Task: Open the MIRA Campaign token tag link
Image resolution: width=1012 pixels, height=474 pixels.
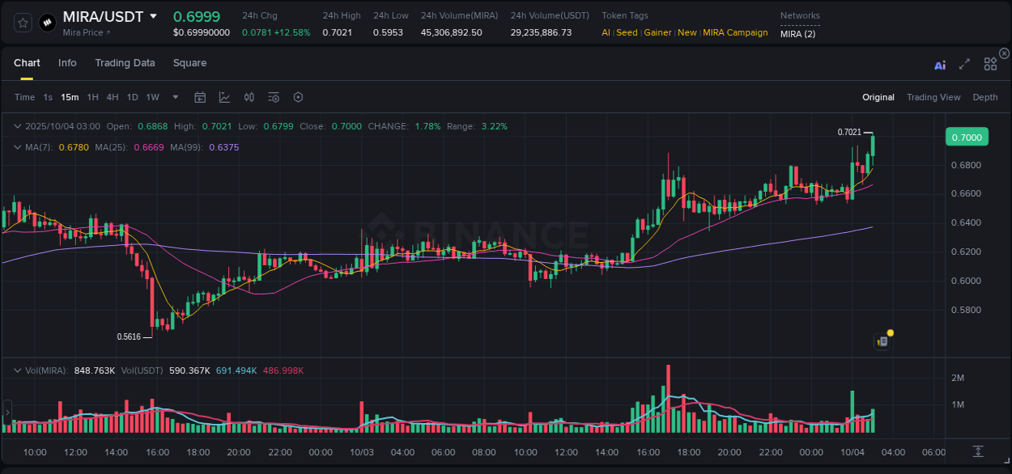Action: [735, 32]
